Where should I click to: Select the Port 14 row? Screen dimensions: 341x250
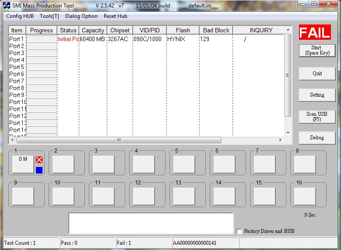(x=147, y=130)
